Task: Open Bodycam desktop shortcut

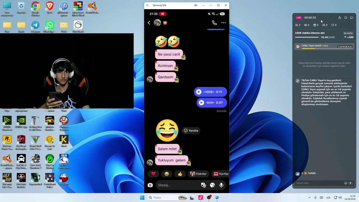Action: coord(64,180)
